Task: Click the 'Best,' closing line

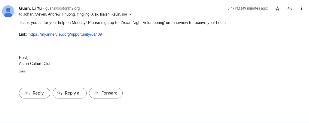Action: click(x=23, y=57)
